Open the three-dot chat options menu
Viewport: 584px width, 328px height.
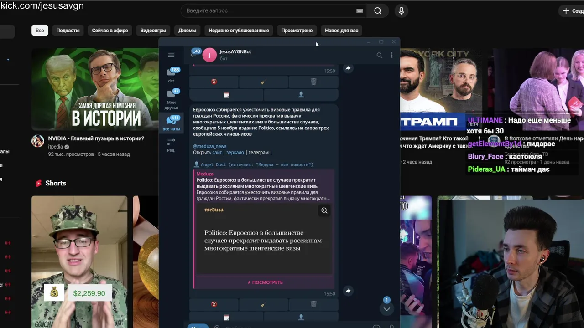click(x=391, y=55)
